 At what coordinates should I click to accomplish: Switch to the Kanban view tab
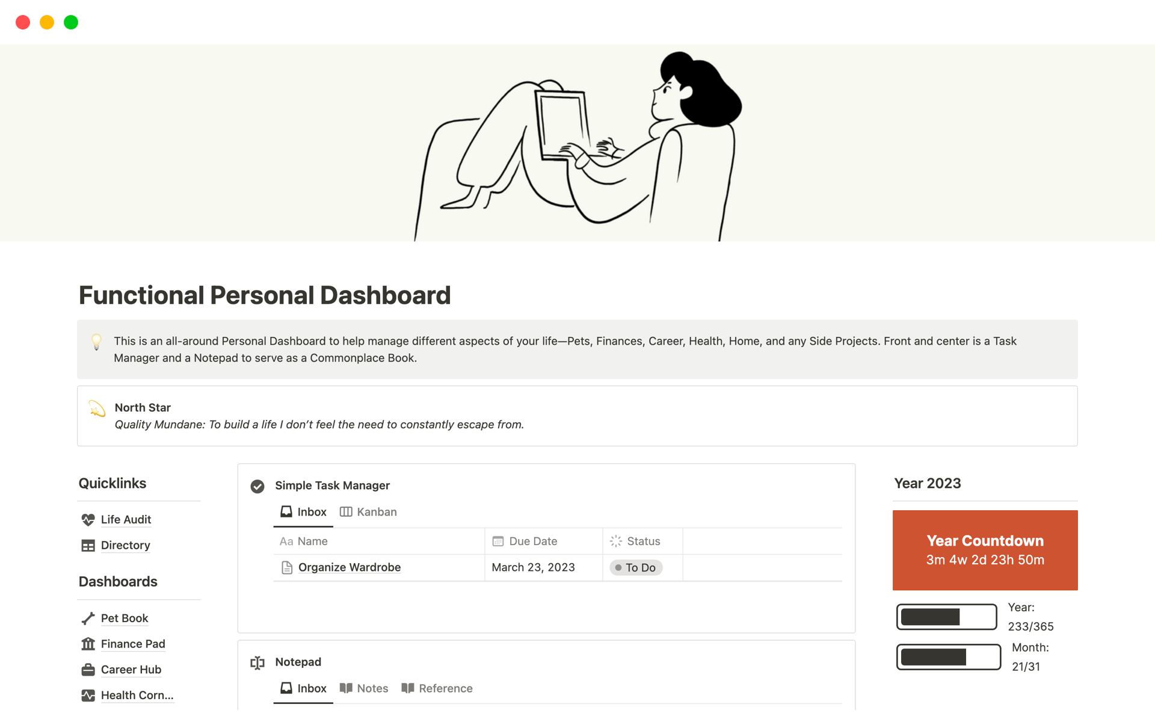click(368, 511)
